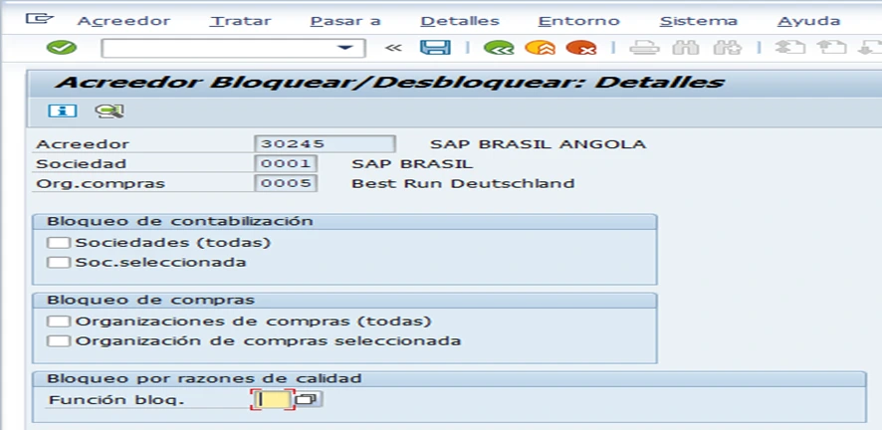Click the text Best Run Deutschland
Screen dimensions: 882x430
pos(463,183)
